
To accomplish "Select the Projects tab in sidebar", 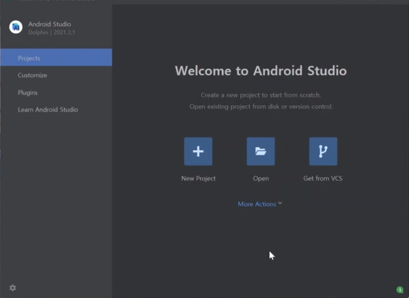I will coord(56,58).
